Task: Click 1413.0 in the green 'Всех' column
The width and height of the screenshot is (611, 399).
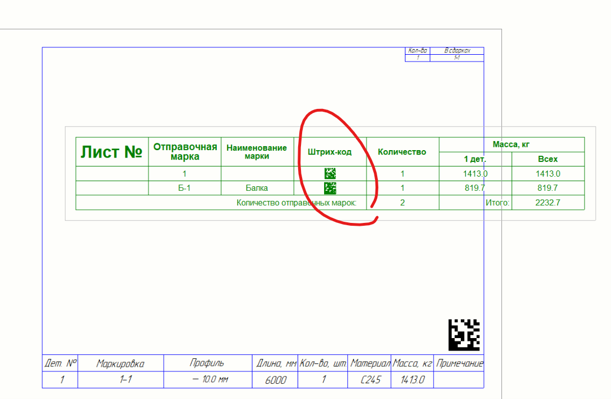Action: coord(548,174)
